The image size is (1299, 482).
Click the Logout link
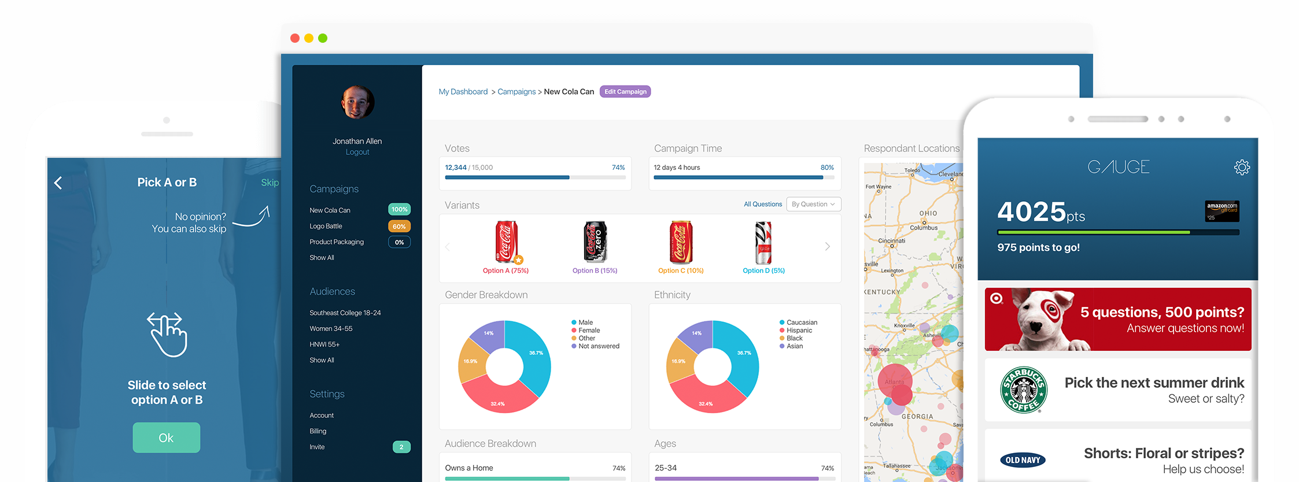tap(357, 152)
